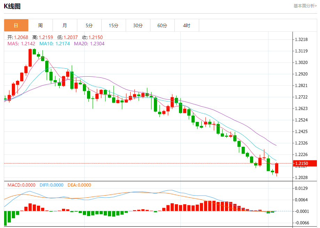Open the 15分 timeframe tab
This screenshot has height=228, width=320.
coord(114,25)
